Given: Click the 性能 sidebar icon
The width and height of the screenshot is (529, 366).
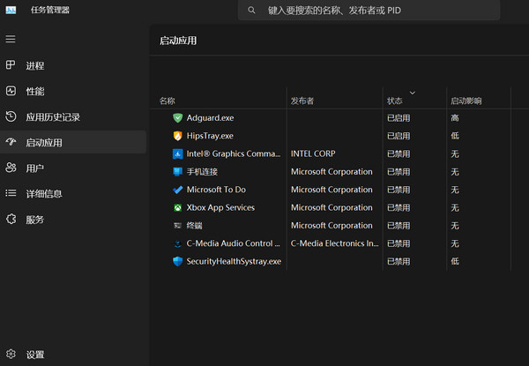Looking at the screenshot, I should (x=11, y=91).
